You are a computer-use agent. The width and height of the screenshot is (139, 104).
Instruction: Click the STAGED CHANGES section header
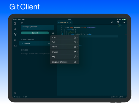tap(27, 39)
